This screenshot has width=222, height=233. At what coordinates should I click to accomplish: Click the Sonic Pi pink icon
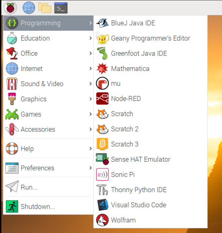(102, 174)
